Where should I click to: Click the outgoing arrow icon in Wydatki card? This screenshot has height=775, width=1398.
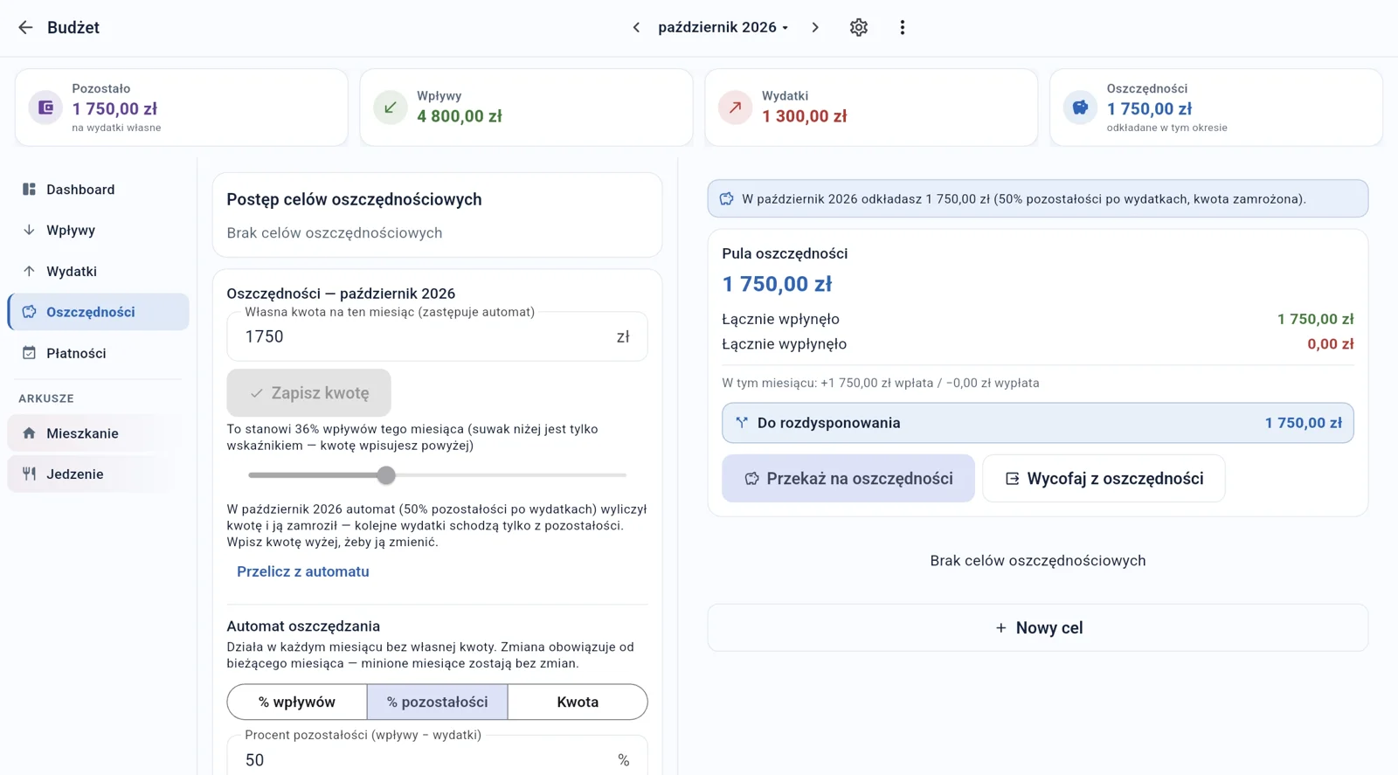pos(736,107)
